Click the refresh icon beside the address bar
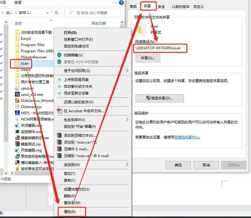Viewport: 251px width, 218px height. pos(57,13)
